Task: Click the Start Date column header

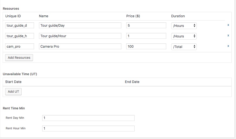Action: pos(13,82)
